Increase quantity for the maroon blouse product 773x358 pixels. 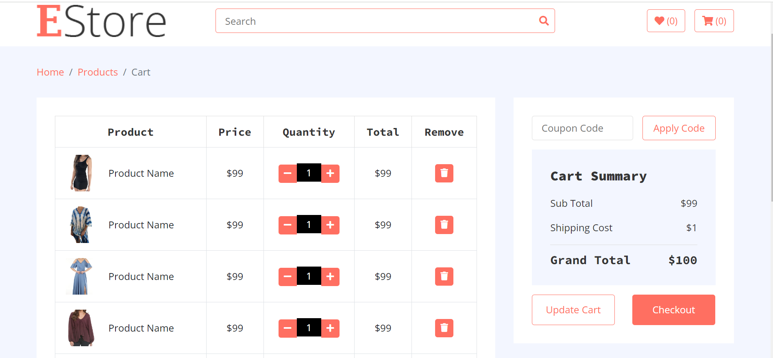[330, 328]
